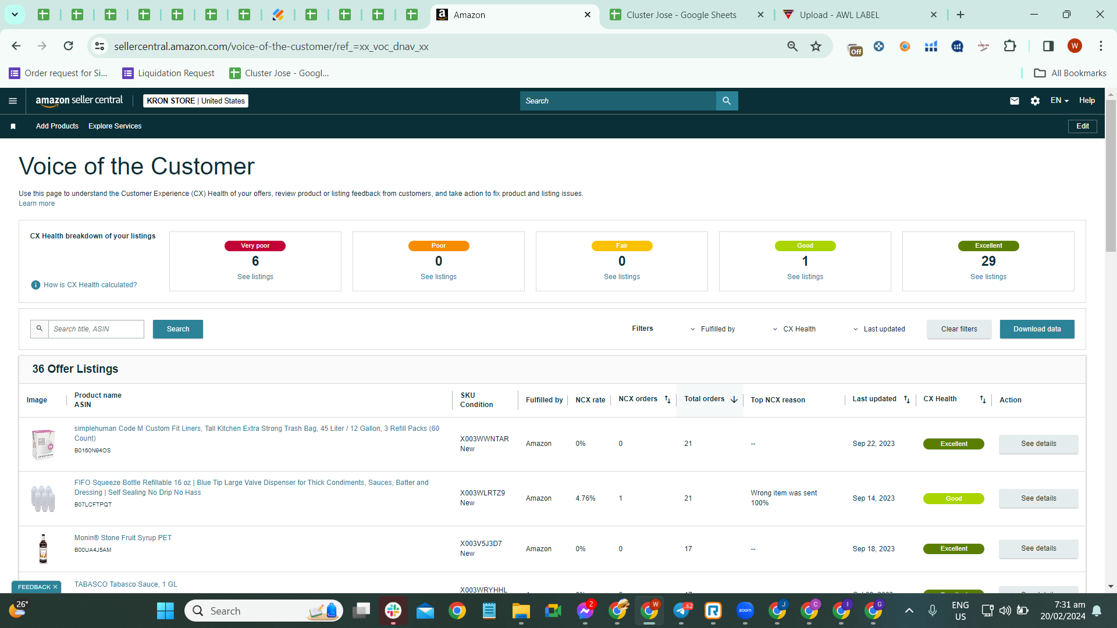Open new browser tab with plus icon
The image size is (1117, 628).
click(x=961, y=15)
